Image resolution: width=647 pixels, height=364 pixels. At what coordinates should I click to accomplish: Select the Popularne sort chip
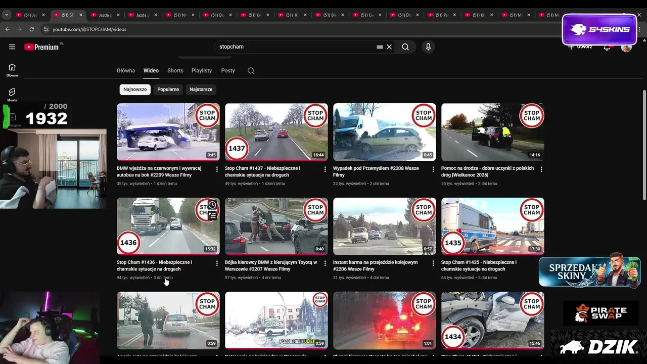tap(168, 89)
